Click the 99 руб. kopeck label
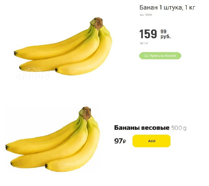209x186 pixels. pyautogui.click(x=166, y=34)
